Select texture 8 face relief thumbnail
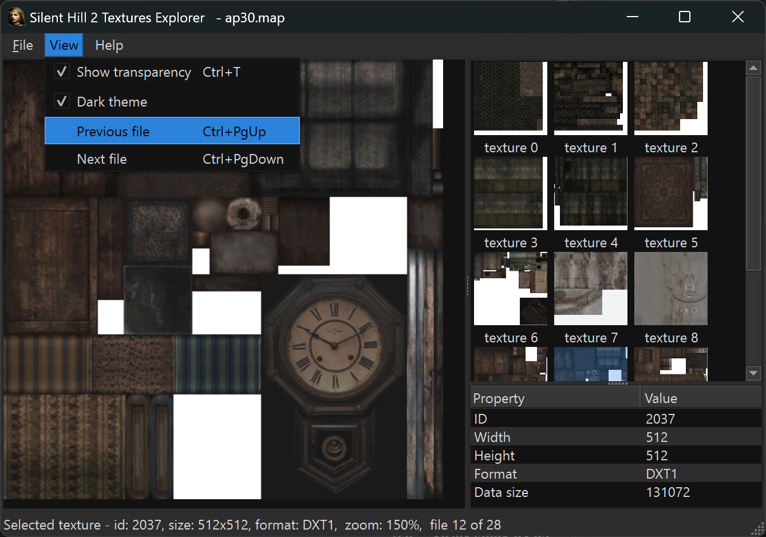Image resolution: width=766 pixels, height=537 pixels. pyautogui.click(x=671, y=289)
